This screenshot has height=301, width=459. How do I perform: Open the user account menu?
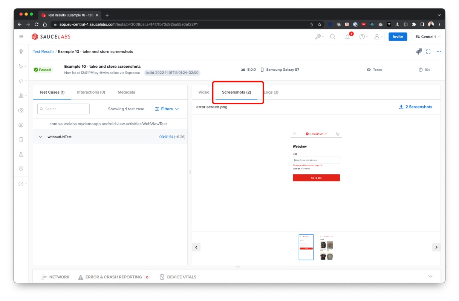[x=378, y=36]
